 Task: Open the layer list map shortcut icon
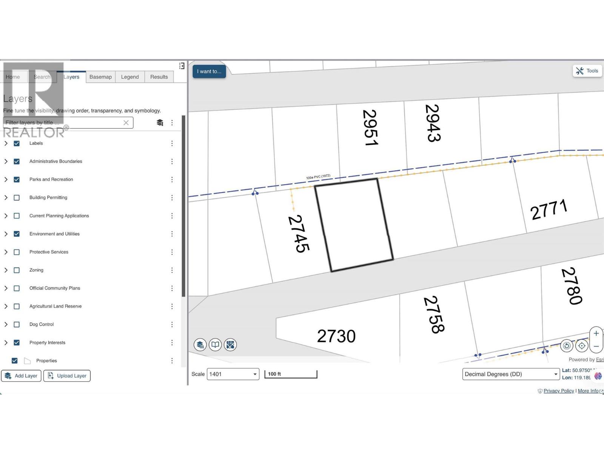(x=200, y=345)
